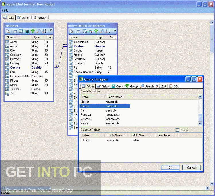Click Lastinvoicedate field in Customer panel
The image size is (215, 196).
19,76
